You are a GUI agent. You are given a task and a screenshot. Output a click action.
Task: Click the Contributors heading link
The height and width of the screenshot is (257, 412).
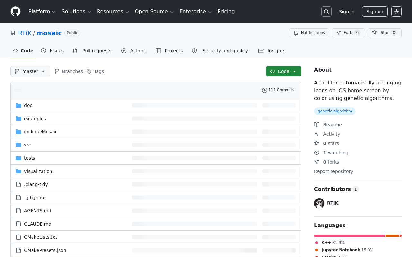click(336, 189)
